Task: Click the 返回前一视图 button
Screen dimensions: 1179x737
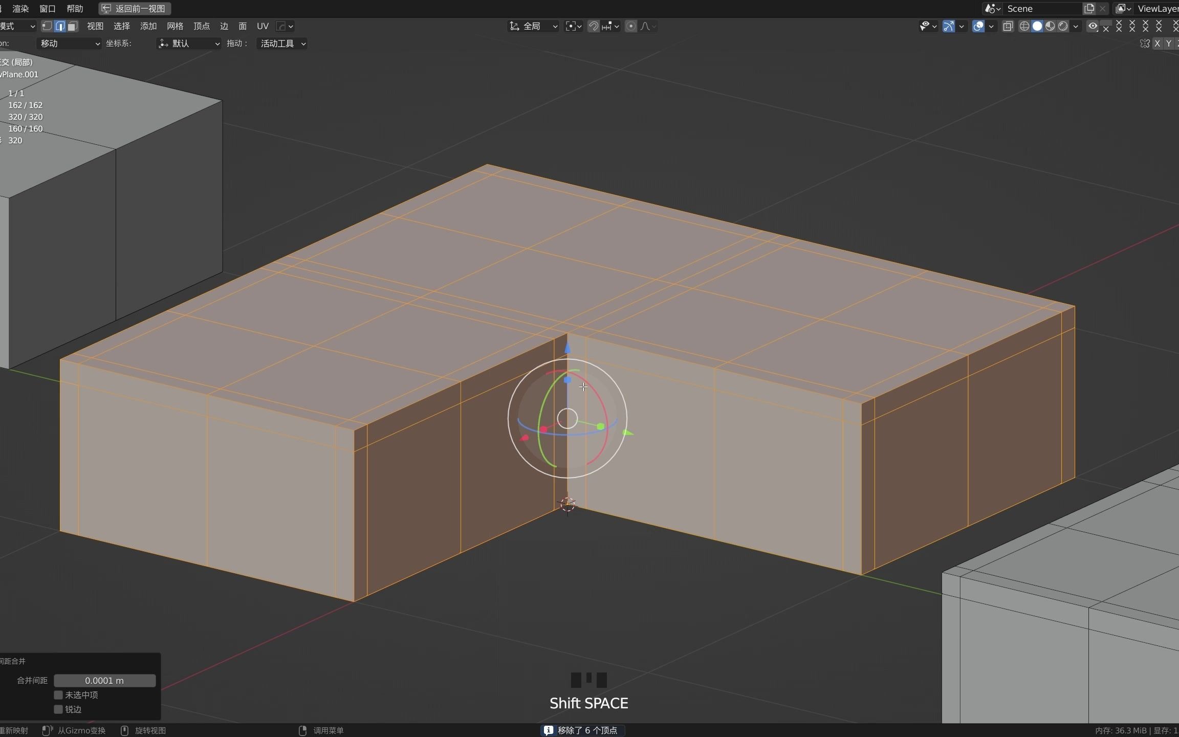Action: (134, 8)
